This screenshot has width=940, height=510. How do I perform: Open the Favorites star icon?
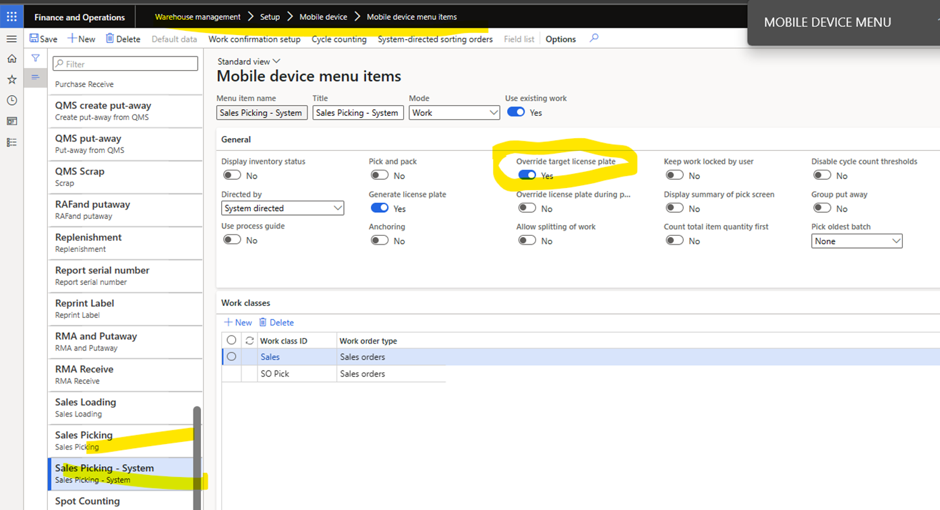[x=11, y=79]
